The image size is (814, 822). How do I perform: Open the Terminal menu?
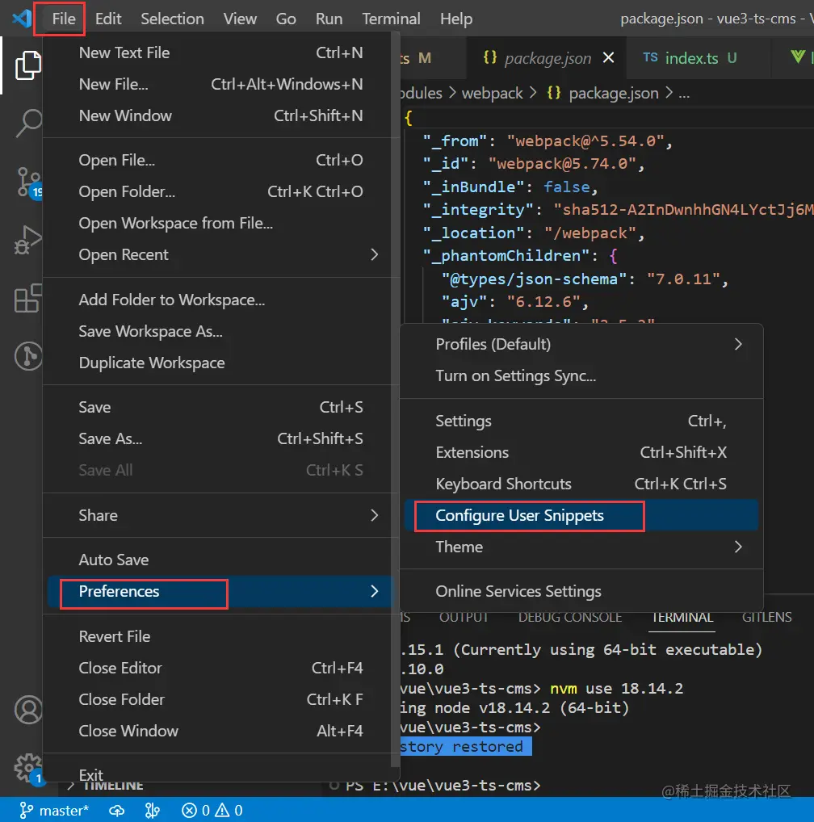391,19
